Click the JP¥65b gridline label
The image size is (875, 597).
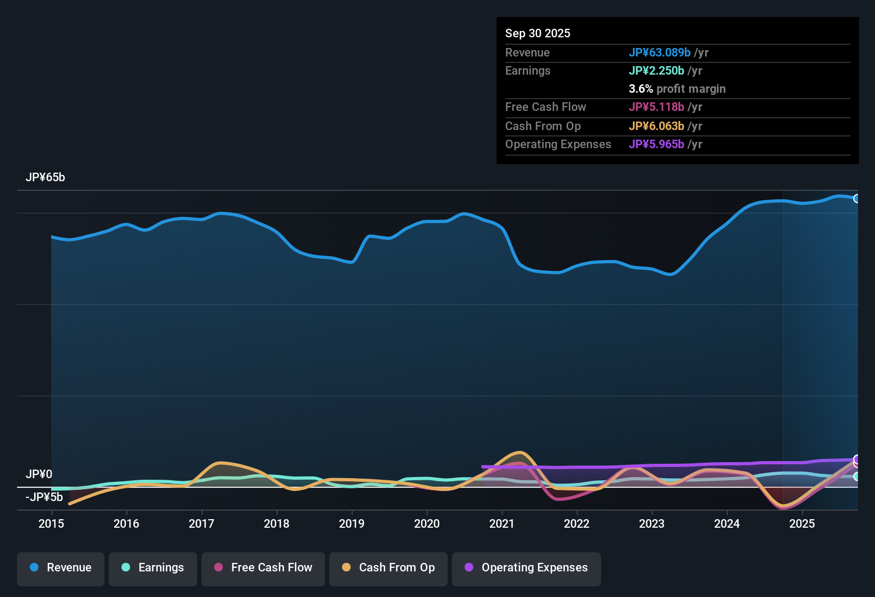tap(46, 177)
